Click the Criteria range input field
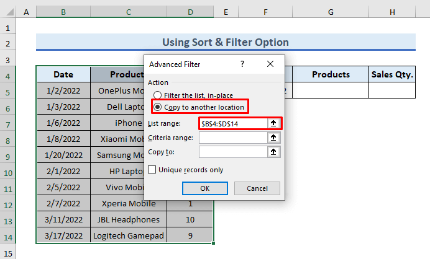The height and width of the screenshot is (259, 430). [x=233, y=138]
